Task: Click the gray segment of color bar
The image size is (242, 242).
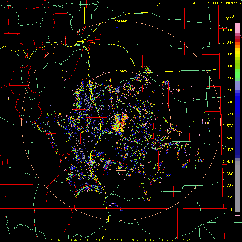Action: 237,187
